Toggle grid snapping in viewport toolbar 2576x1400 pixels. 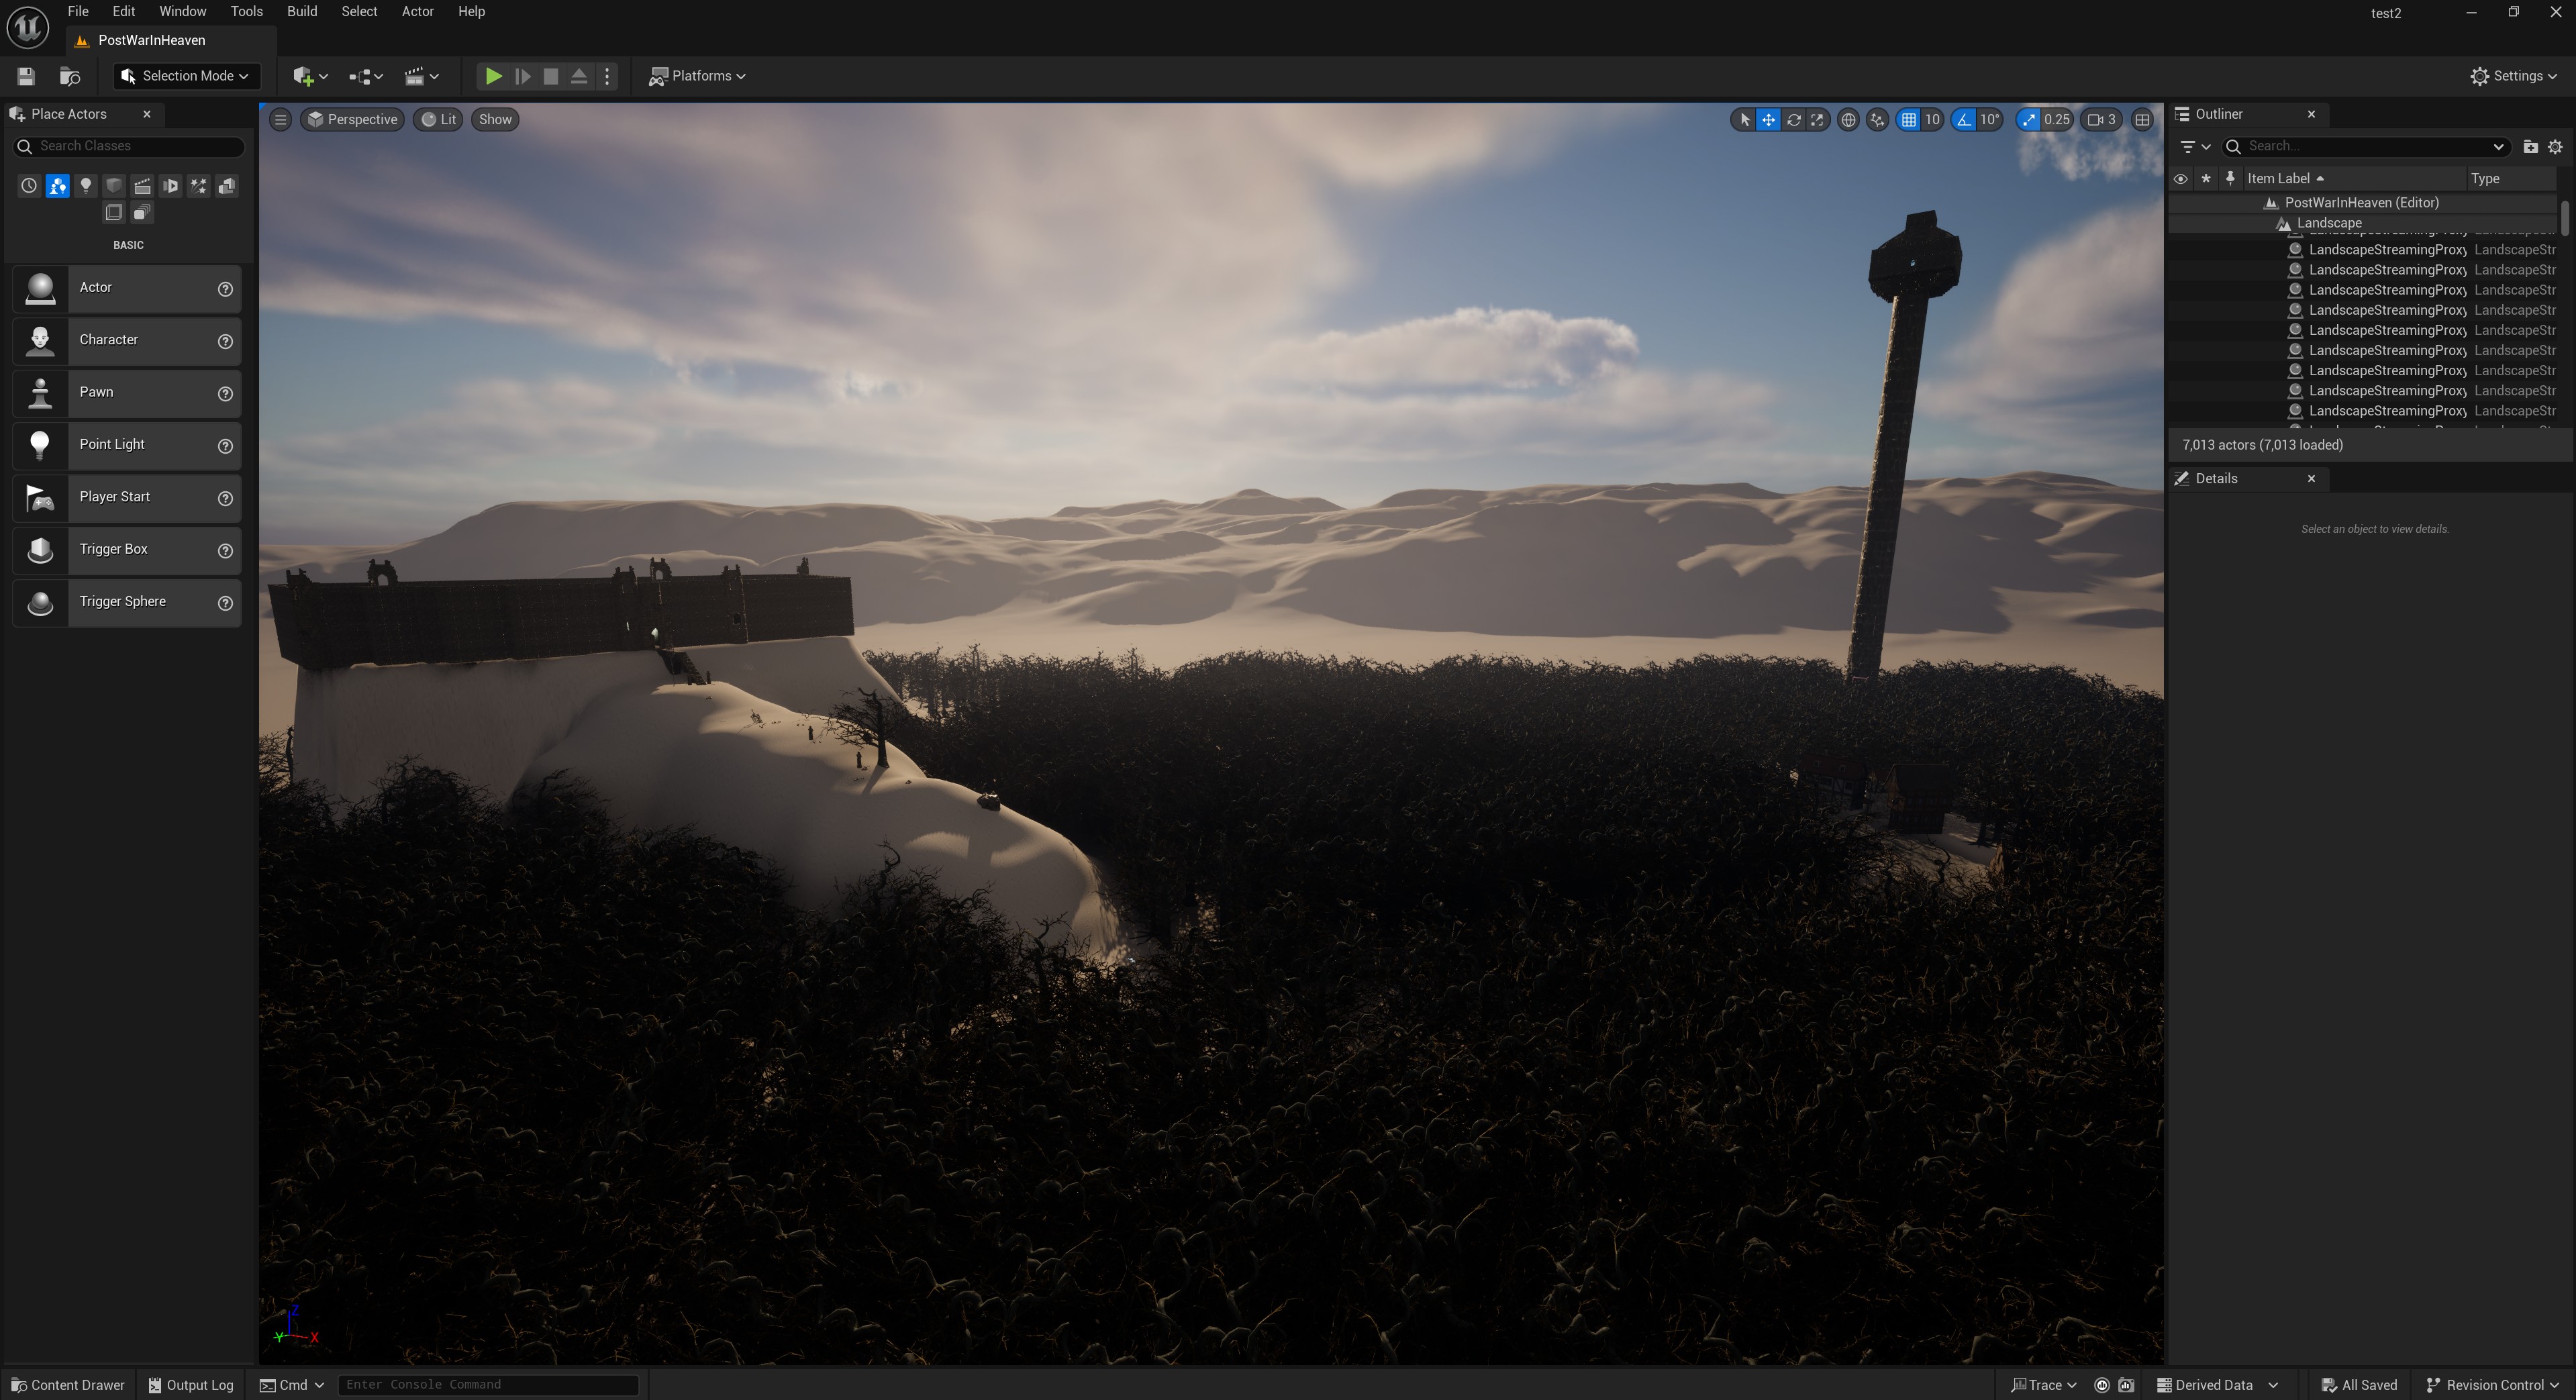coord(1909,120)
